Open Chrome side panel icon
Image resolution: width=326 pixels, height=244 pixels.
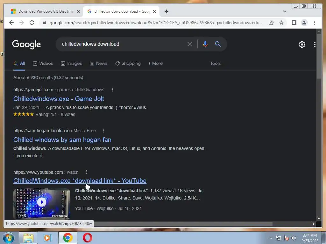pyautogui.click(x=294, y=23)
